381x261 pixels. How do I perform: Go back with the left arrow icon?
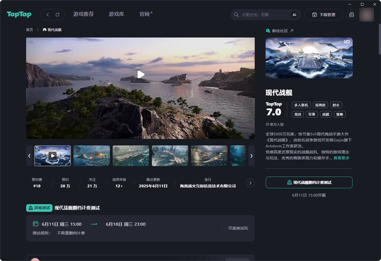tap(48, 15)
